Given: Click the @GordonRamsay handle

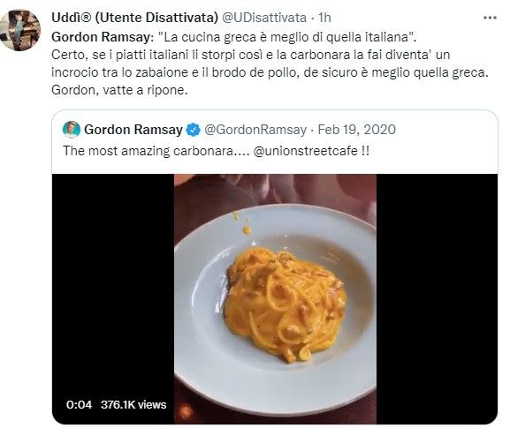Looking at the screenshot, I should coord(255,130).
